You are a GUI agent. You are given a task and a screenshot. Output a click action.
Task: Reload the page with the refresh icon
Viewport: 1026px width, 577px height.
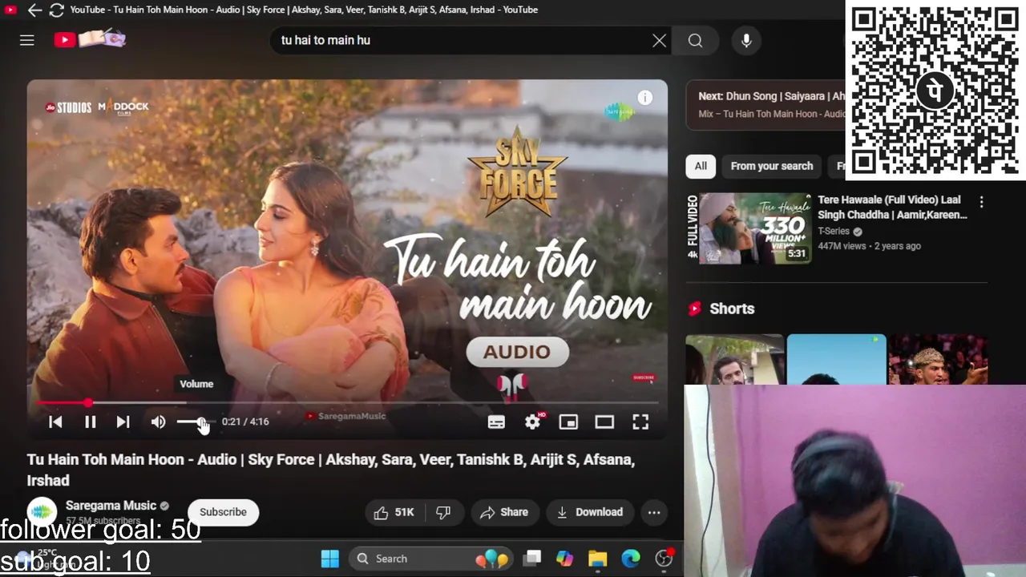(56, 10)
